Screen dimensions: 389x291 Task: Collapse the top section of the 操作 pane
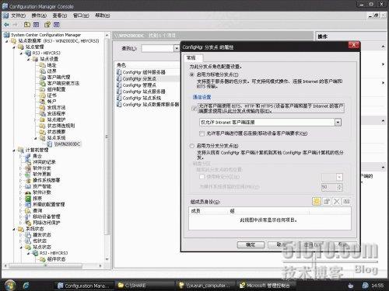coord(383,47)
